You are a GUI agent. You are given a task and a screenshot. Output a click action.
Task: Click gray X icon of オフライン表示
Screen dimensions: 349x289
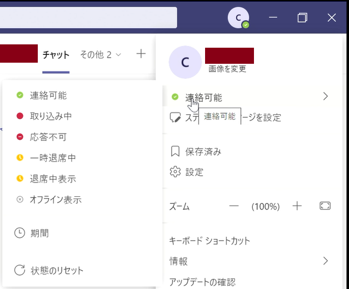(x=20, y=200)
